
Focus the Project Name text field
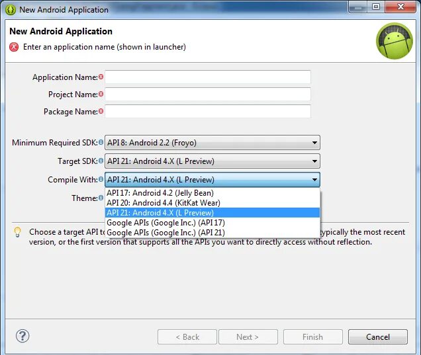click(208, 95)
